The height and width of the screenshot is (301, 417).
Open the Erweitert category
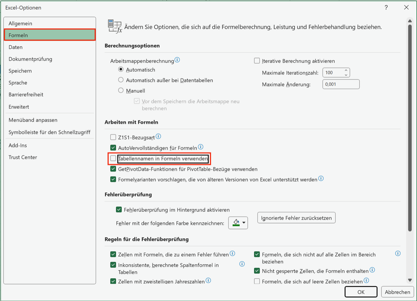(50, 107)
